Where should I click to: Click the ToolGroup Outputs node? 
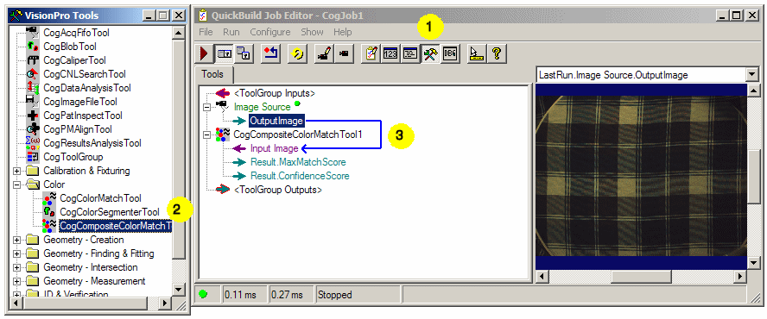[277, 190]
